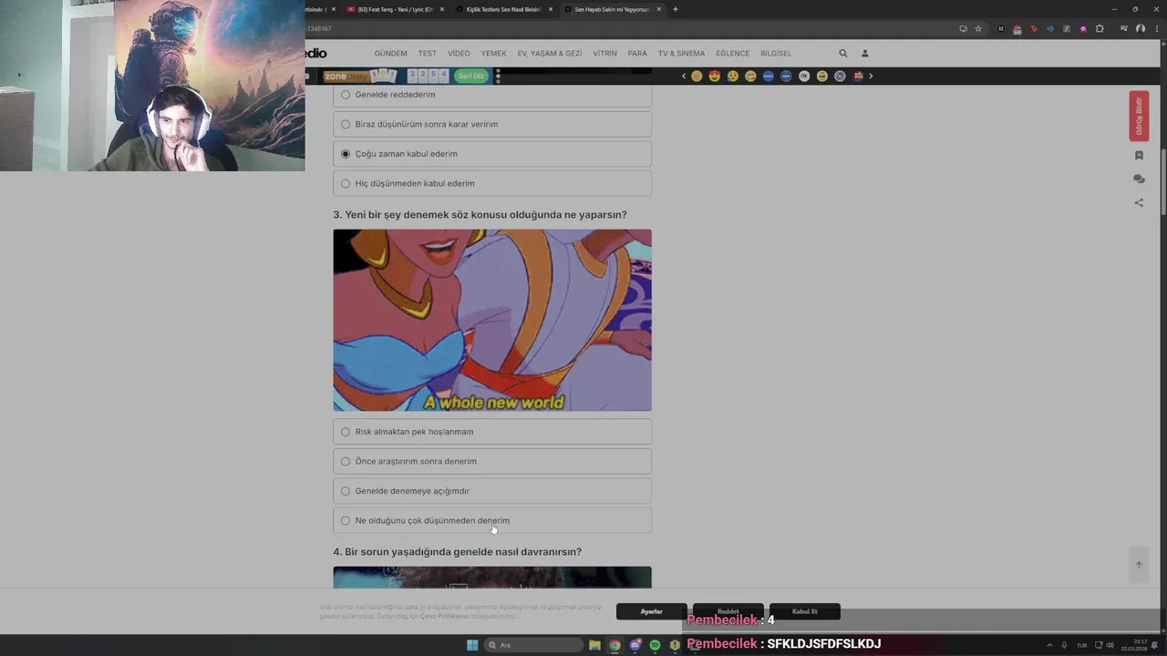Click the scroll-to-top arrow button
1167x656 pixels.
click(x=1139, y=565)
